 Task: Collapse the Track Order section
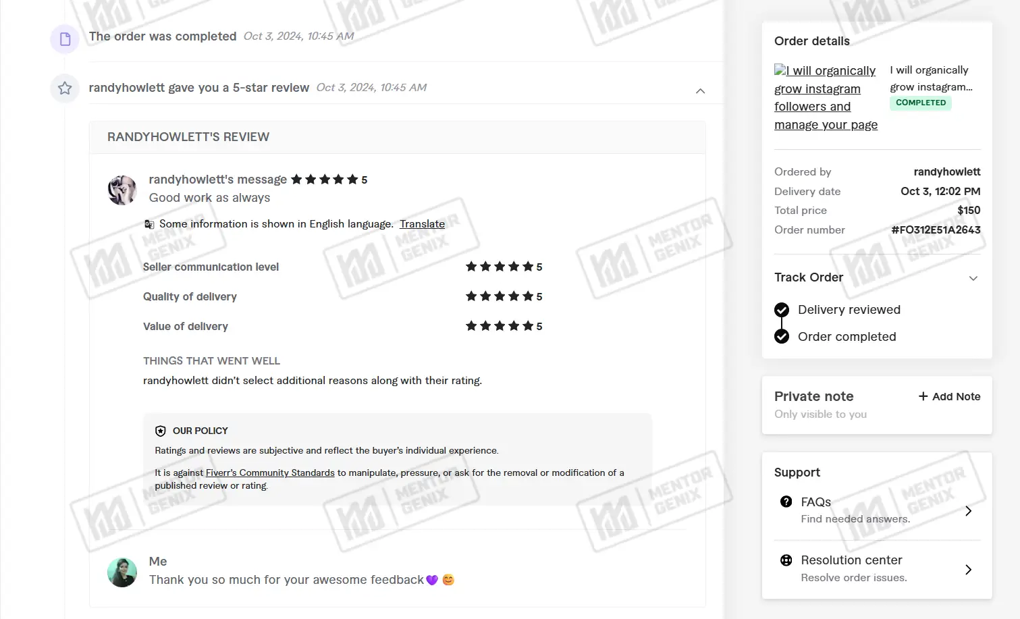(x=973, y=278)
